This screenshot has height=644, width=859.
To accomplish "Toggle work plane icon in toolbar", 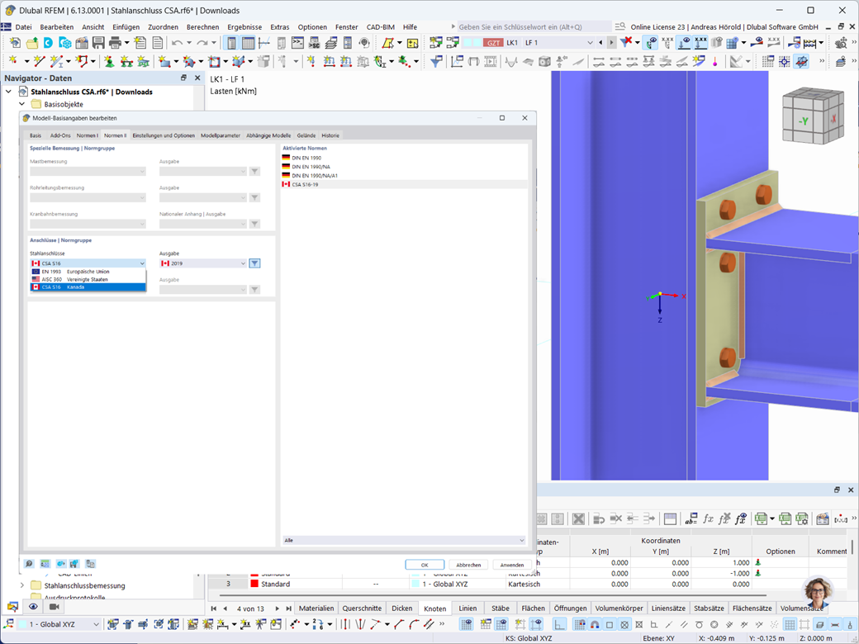I will 801,61.
